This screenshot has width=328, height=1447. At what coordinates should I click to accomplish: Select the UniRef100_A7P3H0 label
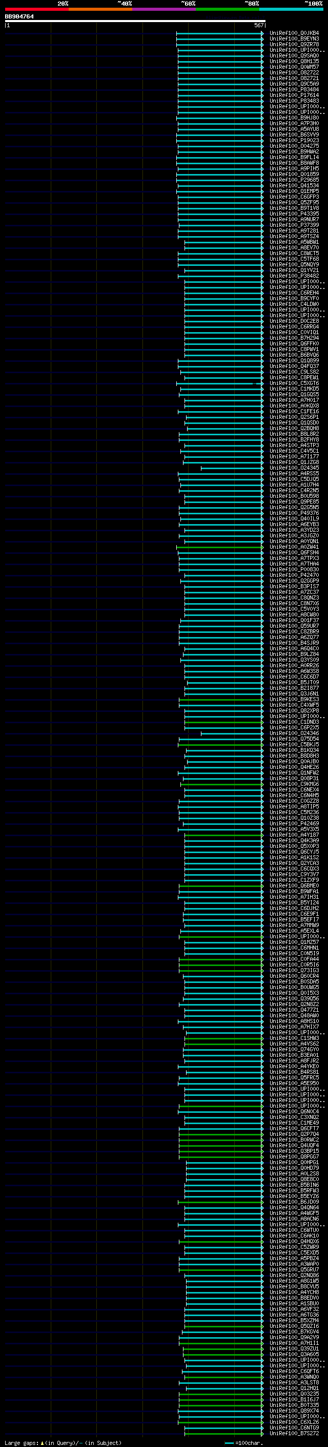click(294, 124)
